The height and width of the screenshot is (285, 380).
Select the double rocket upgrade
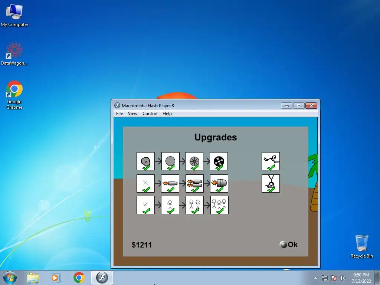point(194,183)
